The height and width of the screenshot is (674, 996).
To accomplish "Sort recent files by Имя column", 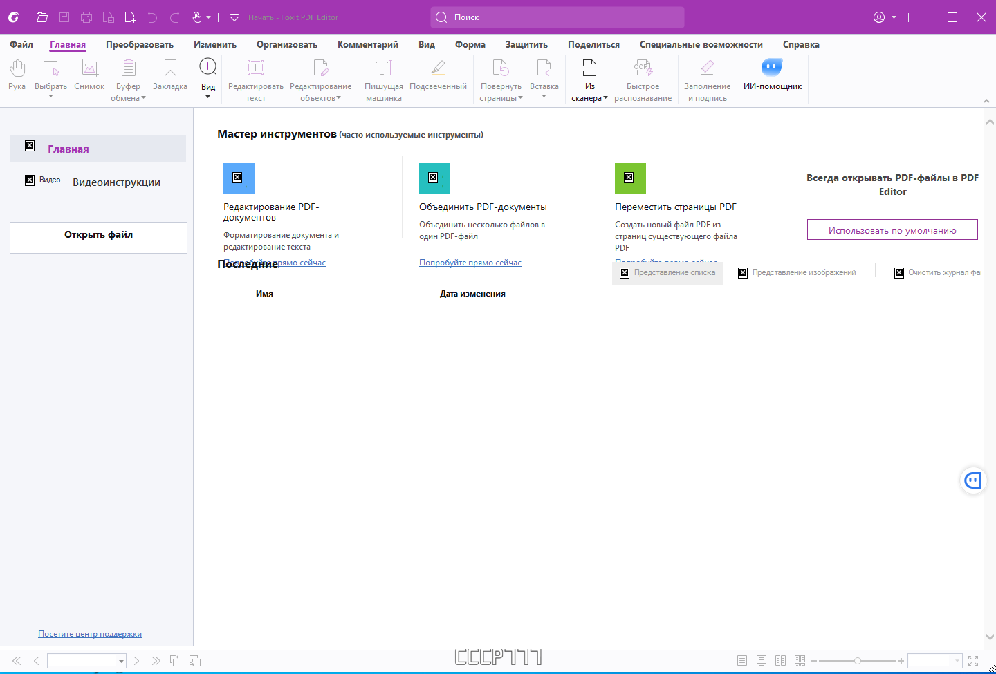I will (x=264, y=294).
